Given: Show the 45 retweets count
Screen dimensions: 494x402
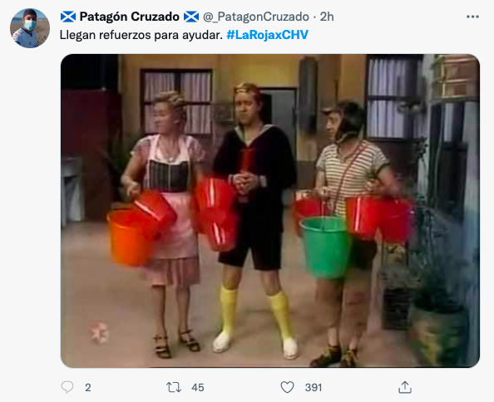Looking at the screenshot, I should coord(198,388).
